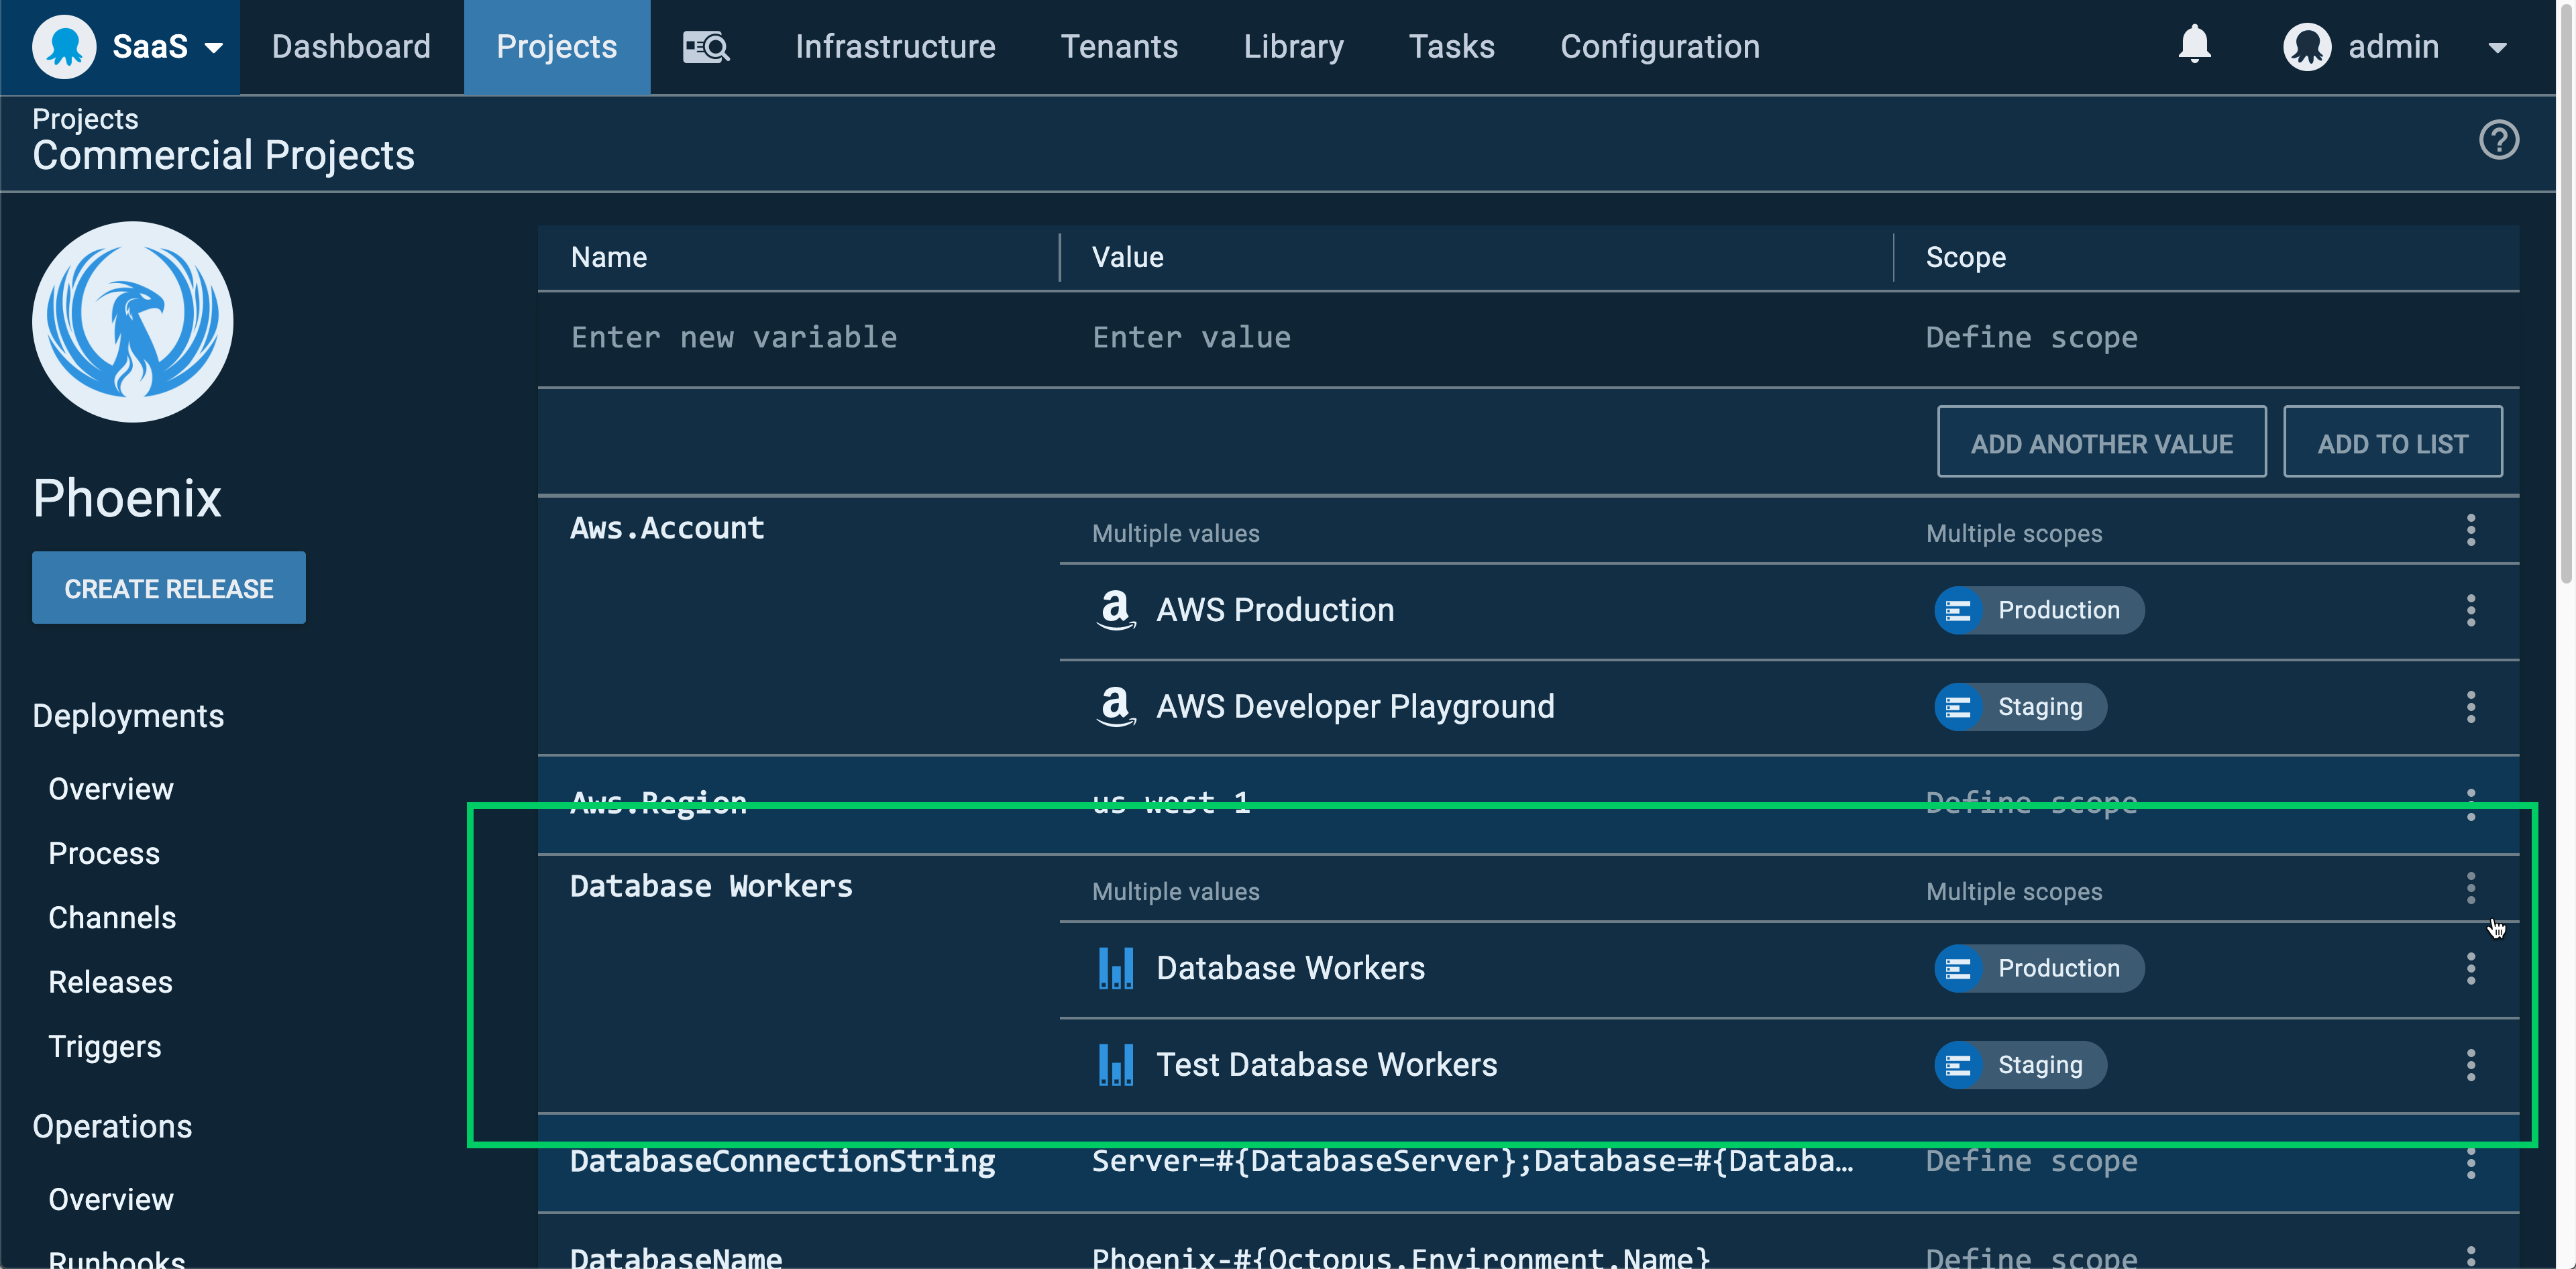Click the Octopus logo in the top-left

[63, 45]
